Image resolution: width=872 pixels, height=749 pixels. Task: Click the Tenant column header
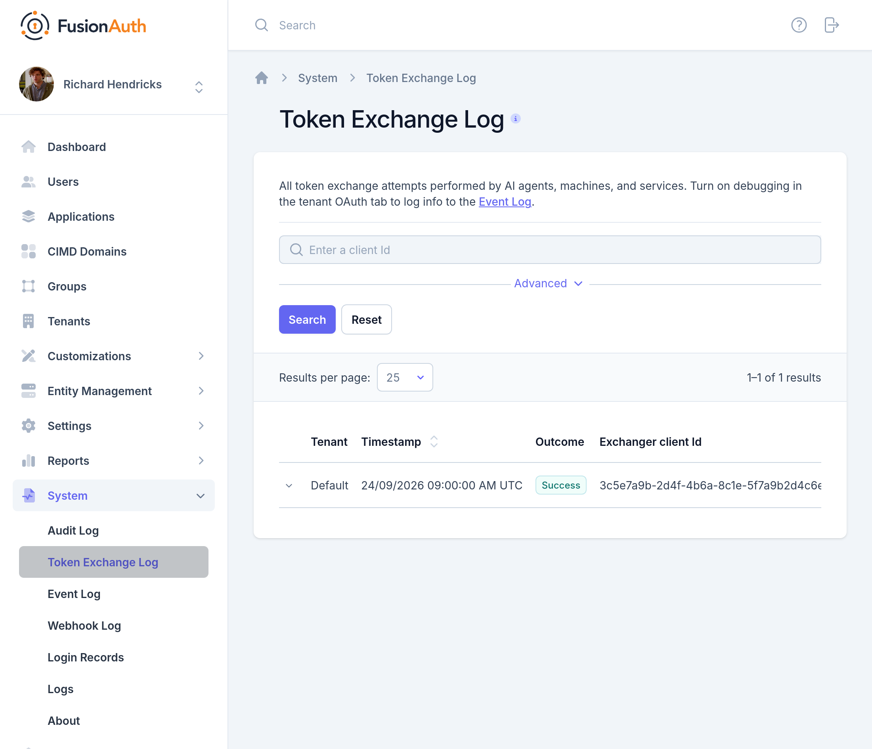pyautogui.click(x=329, y=442)
